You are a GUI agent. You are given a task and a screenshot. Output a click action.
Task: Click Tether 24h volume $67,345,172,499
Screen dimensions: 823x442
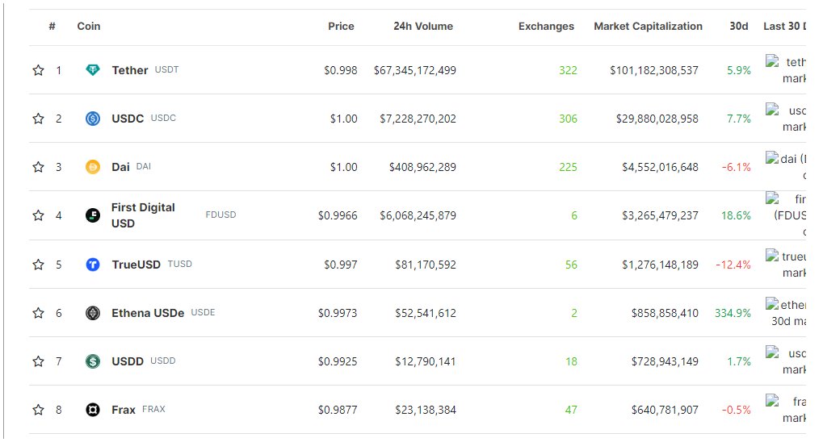(x=414, y=70)
